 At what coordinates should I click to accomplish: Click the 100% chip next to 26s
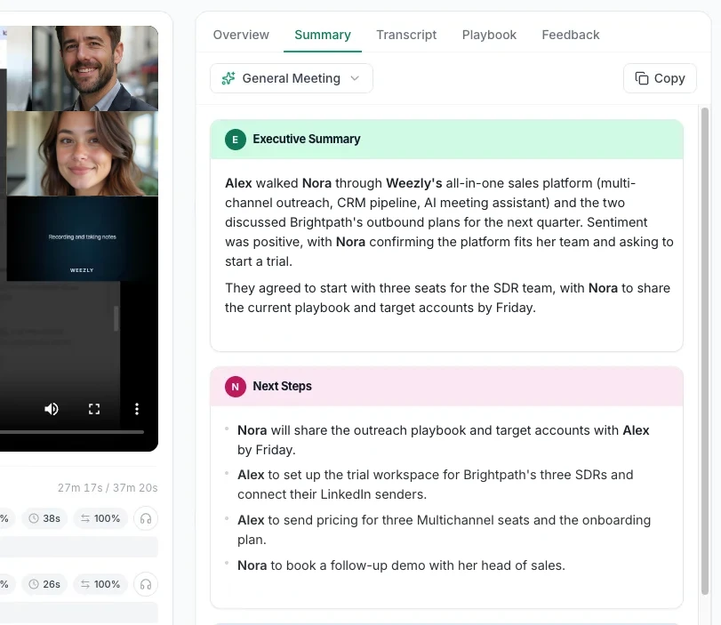[x=100, y=584]
